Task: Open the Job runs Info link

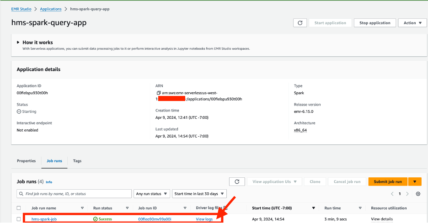Action: [49, 182]
